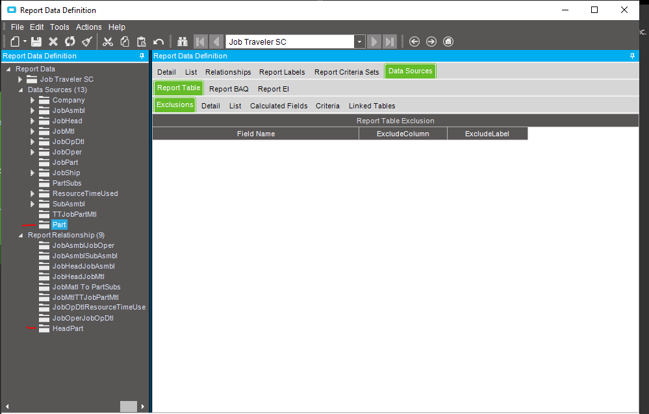The image size is (649, 414).
Task: Click the tree scrollbar right arrow
Action: tap(143, 407)
